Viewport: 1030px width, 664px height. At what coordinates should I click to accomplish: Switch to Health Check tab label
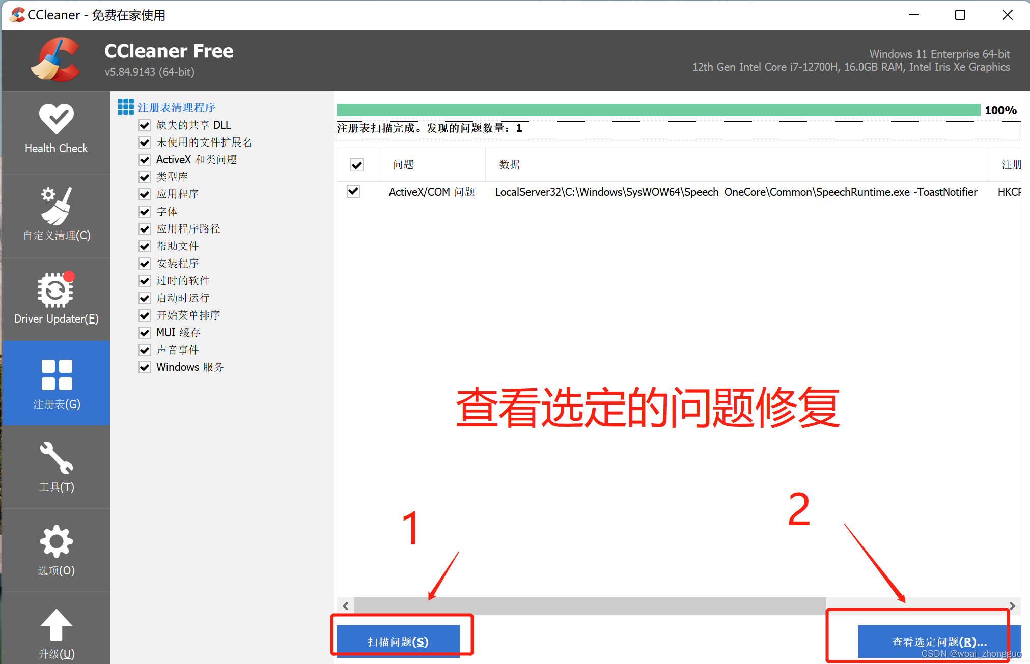click(x=56, y=148)
